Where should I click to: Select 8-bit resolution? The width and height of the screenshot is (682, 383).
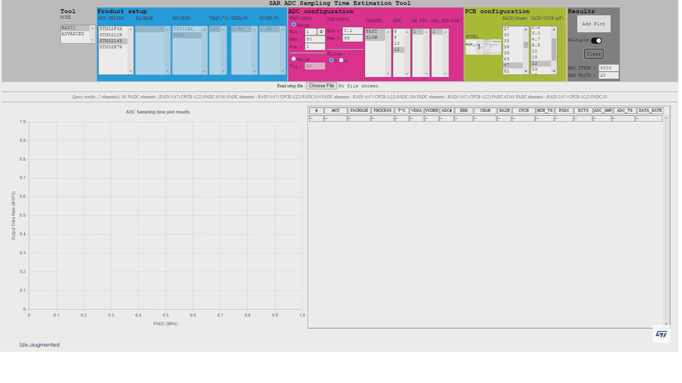click(x=399, y=37)
